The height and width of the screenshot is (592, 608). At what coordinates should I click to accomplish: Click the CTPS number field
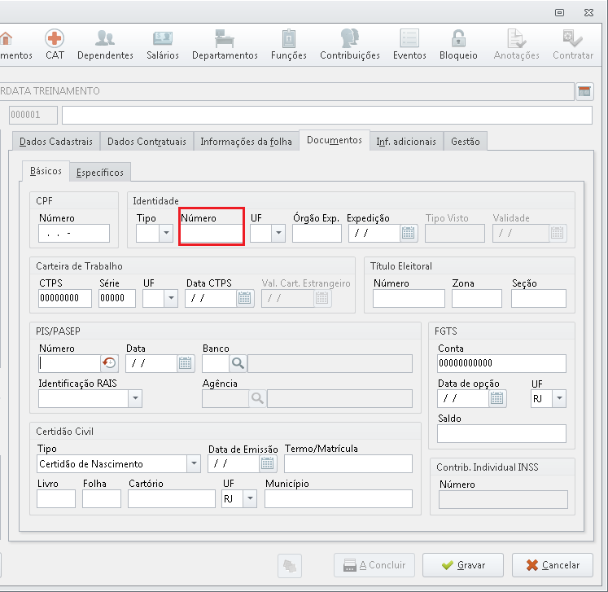65,298
